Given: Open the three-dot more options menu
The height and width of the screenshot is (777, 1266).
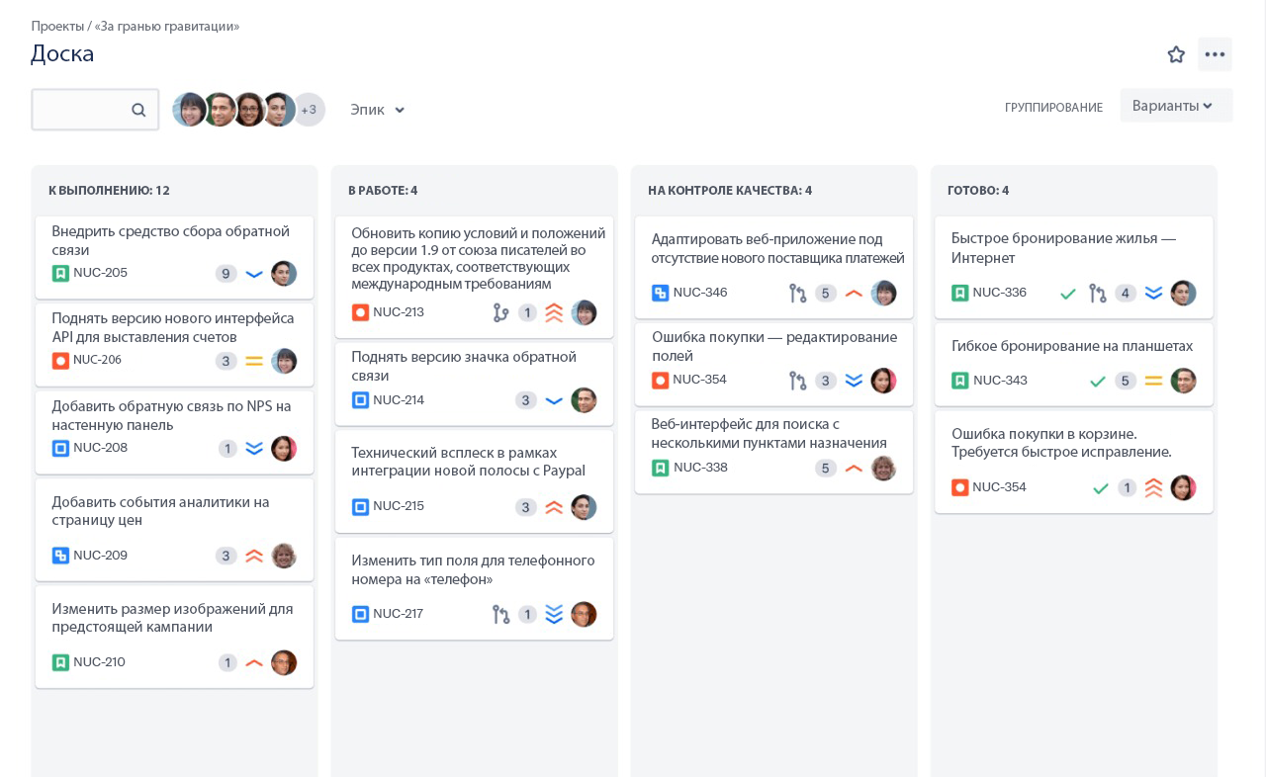Looking at the screenshot, I should tap(1215, 54).
